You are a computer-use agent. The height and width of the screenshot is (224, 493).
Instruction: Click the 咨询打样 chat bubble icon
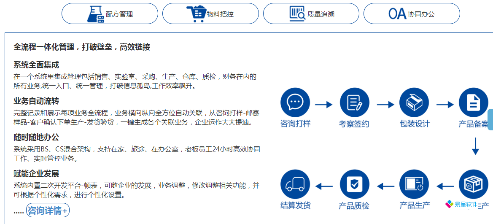pyautogui.click(x=295, y=103)
